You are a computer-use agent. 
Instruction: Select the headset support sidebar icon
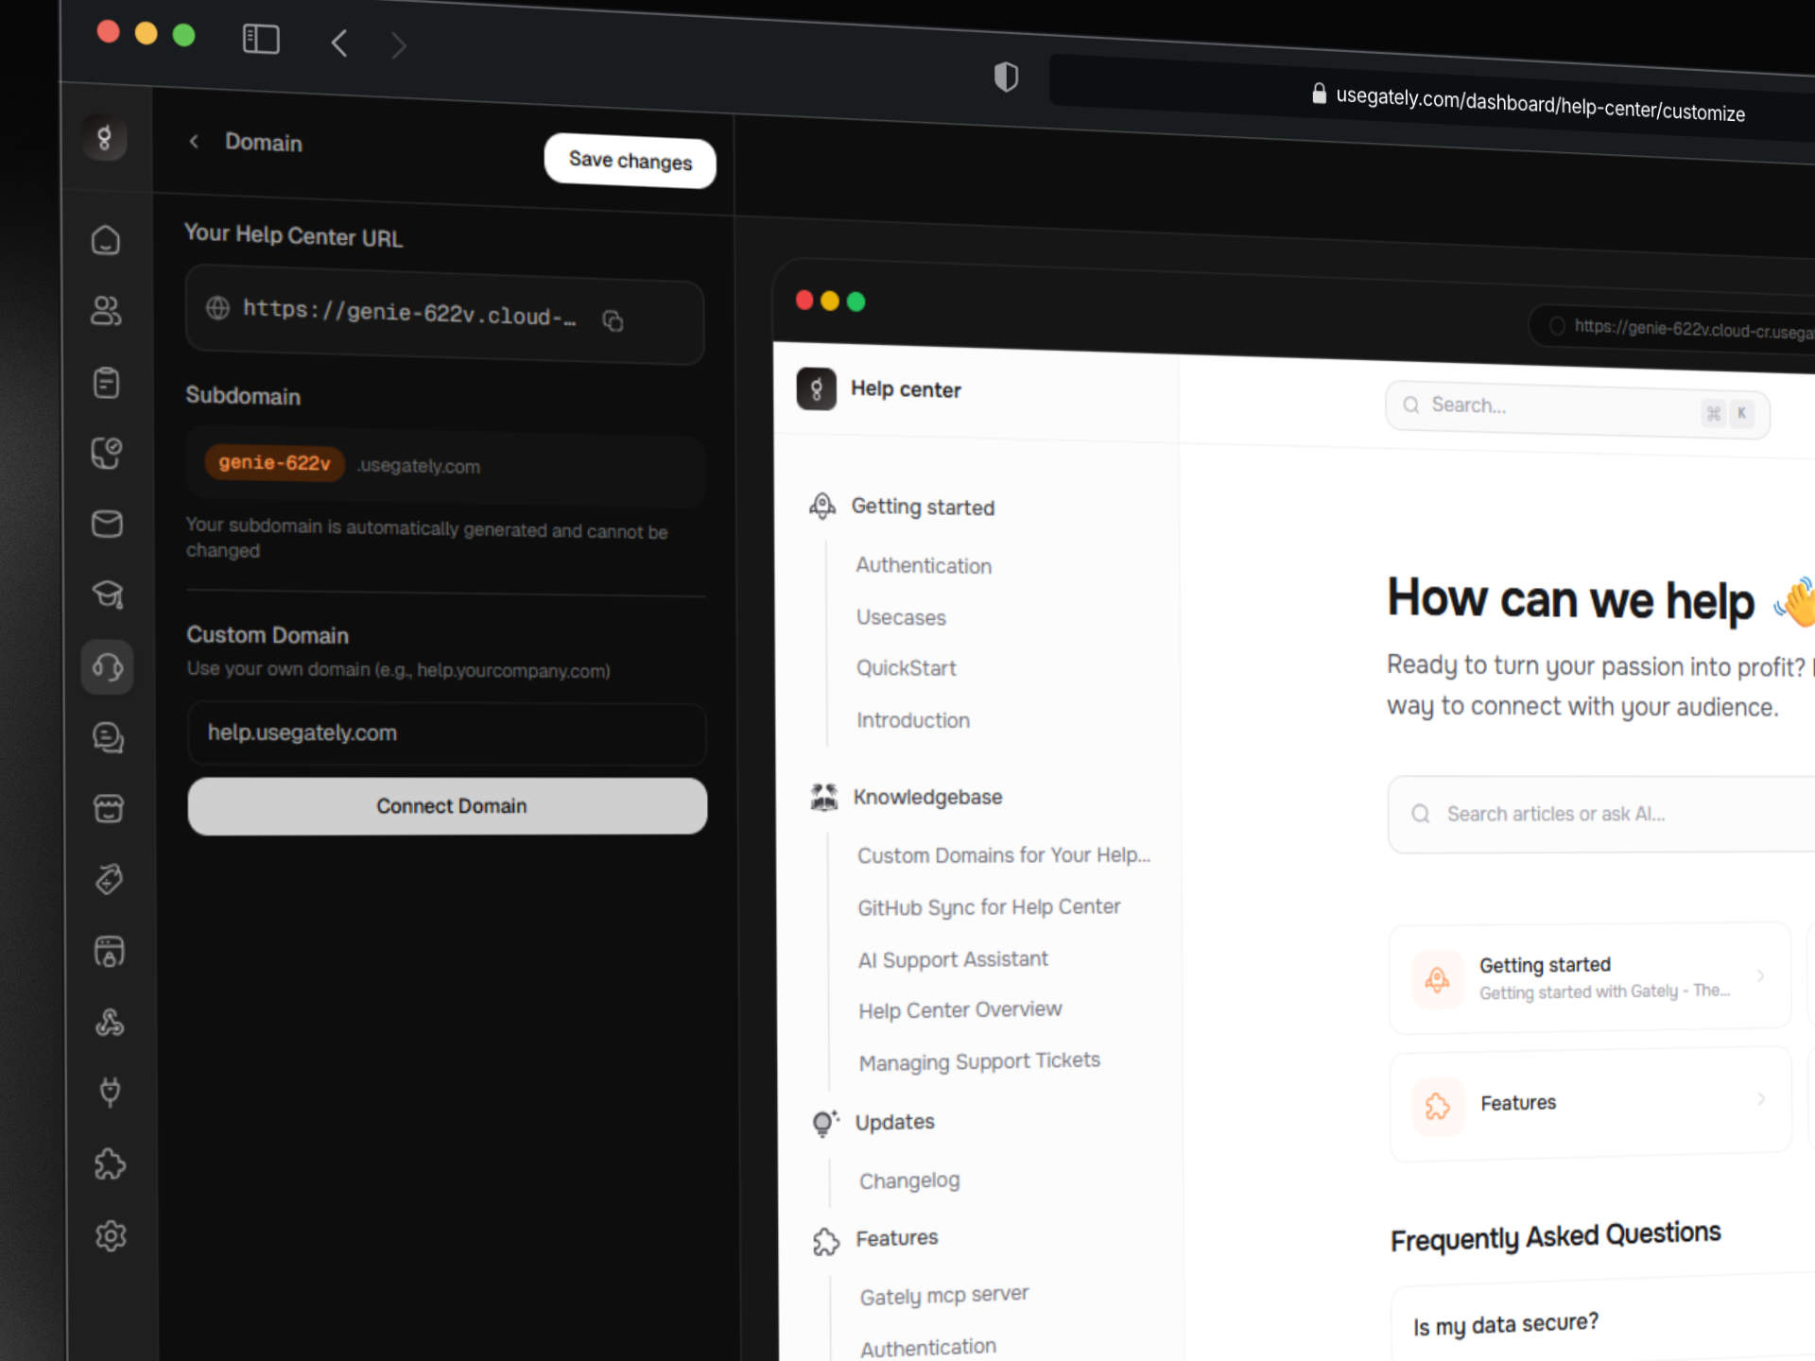point(108,667)
